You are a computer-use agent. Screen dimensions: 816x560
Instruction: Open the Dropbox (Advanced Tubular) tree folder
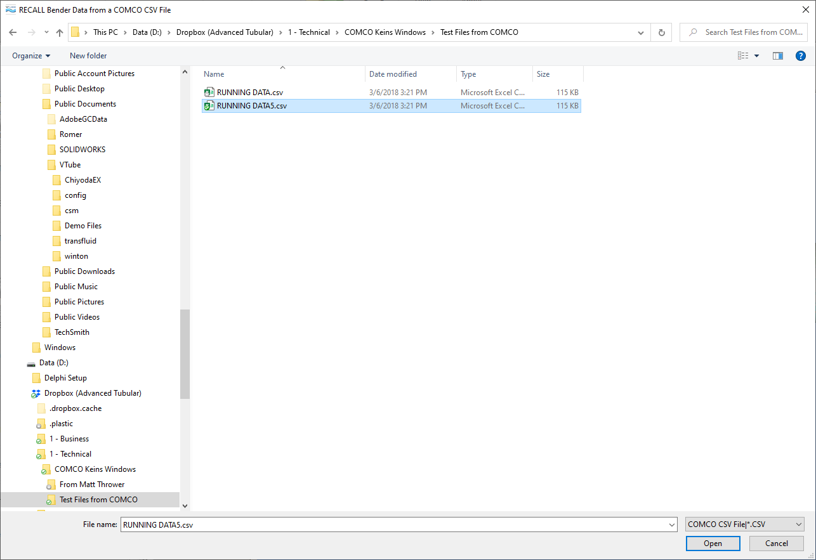[92, 393]
